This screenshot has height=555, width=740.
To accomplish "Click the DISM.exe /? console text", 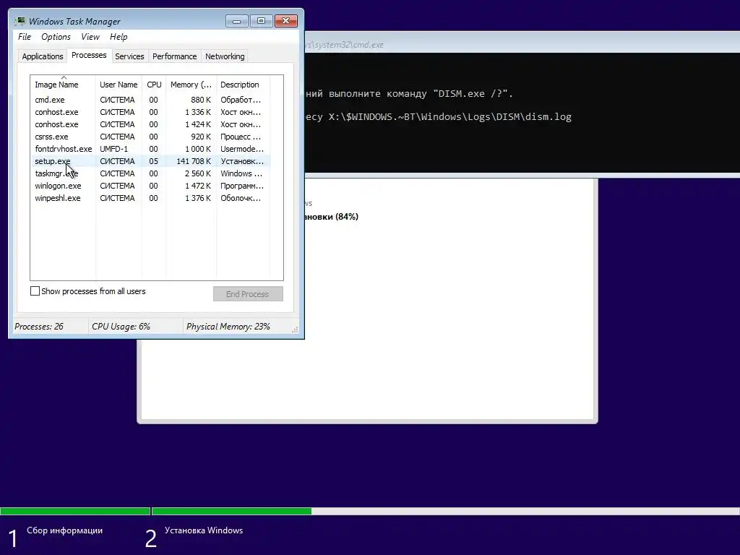I will pyautogui.click(x=473, y=94).
